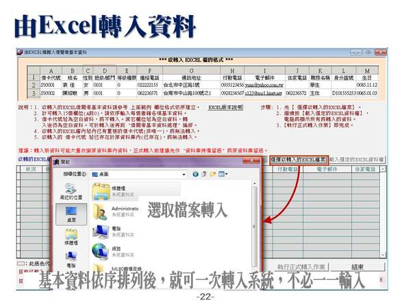The image size is (404, 303).
Task: Click the 開啟 dialog title bar icon
Action: [x=56, y=162]
